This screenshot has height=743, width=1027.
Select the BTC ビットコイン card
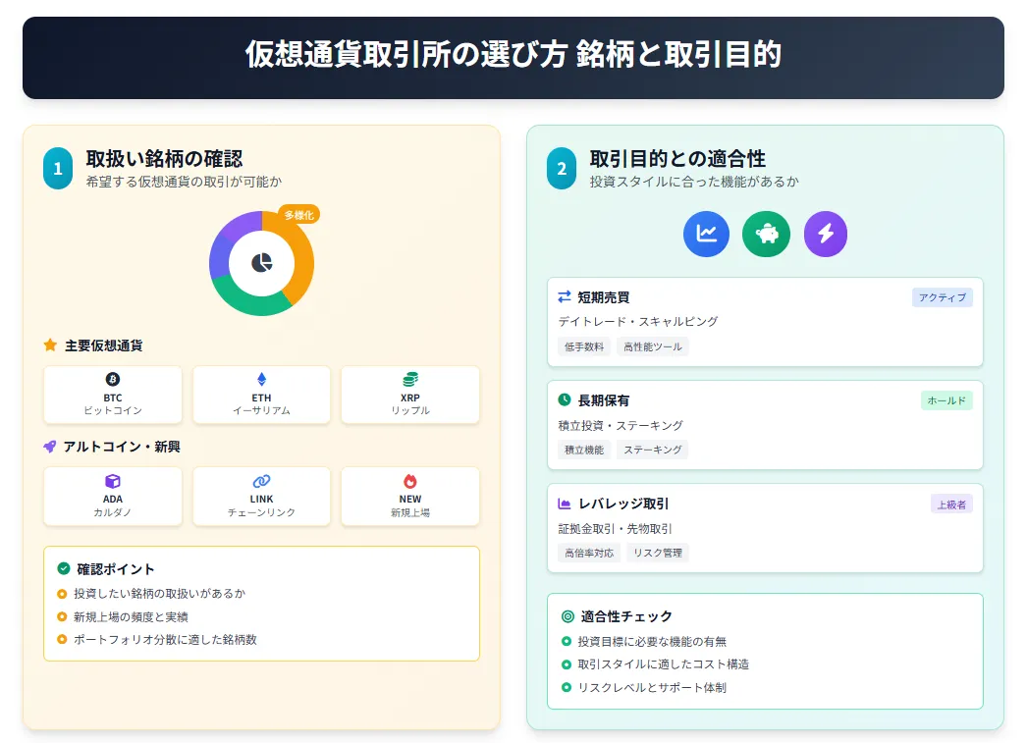(x=113, y=395)
